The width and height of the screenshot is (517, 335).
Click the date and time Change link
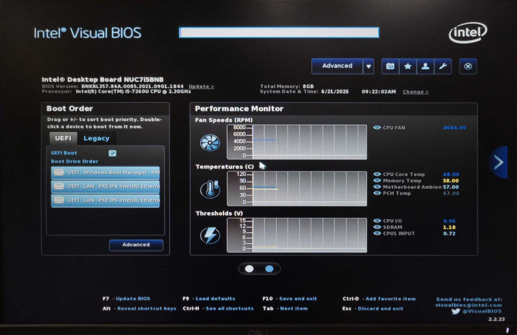coord(416,92)
